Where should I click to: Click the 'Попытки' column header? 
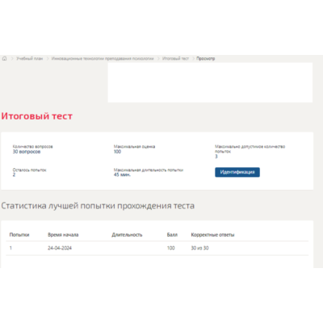[19, 235]
